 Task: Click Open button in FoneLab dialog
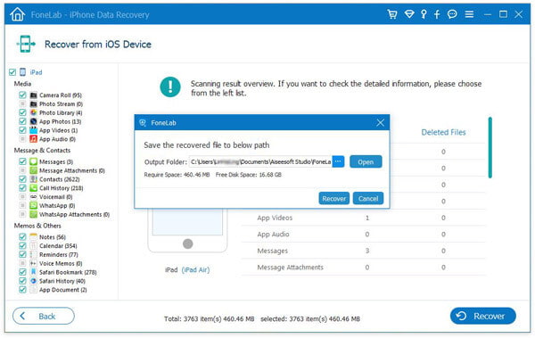366,161
